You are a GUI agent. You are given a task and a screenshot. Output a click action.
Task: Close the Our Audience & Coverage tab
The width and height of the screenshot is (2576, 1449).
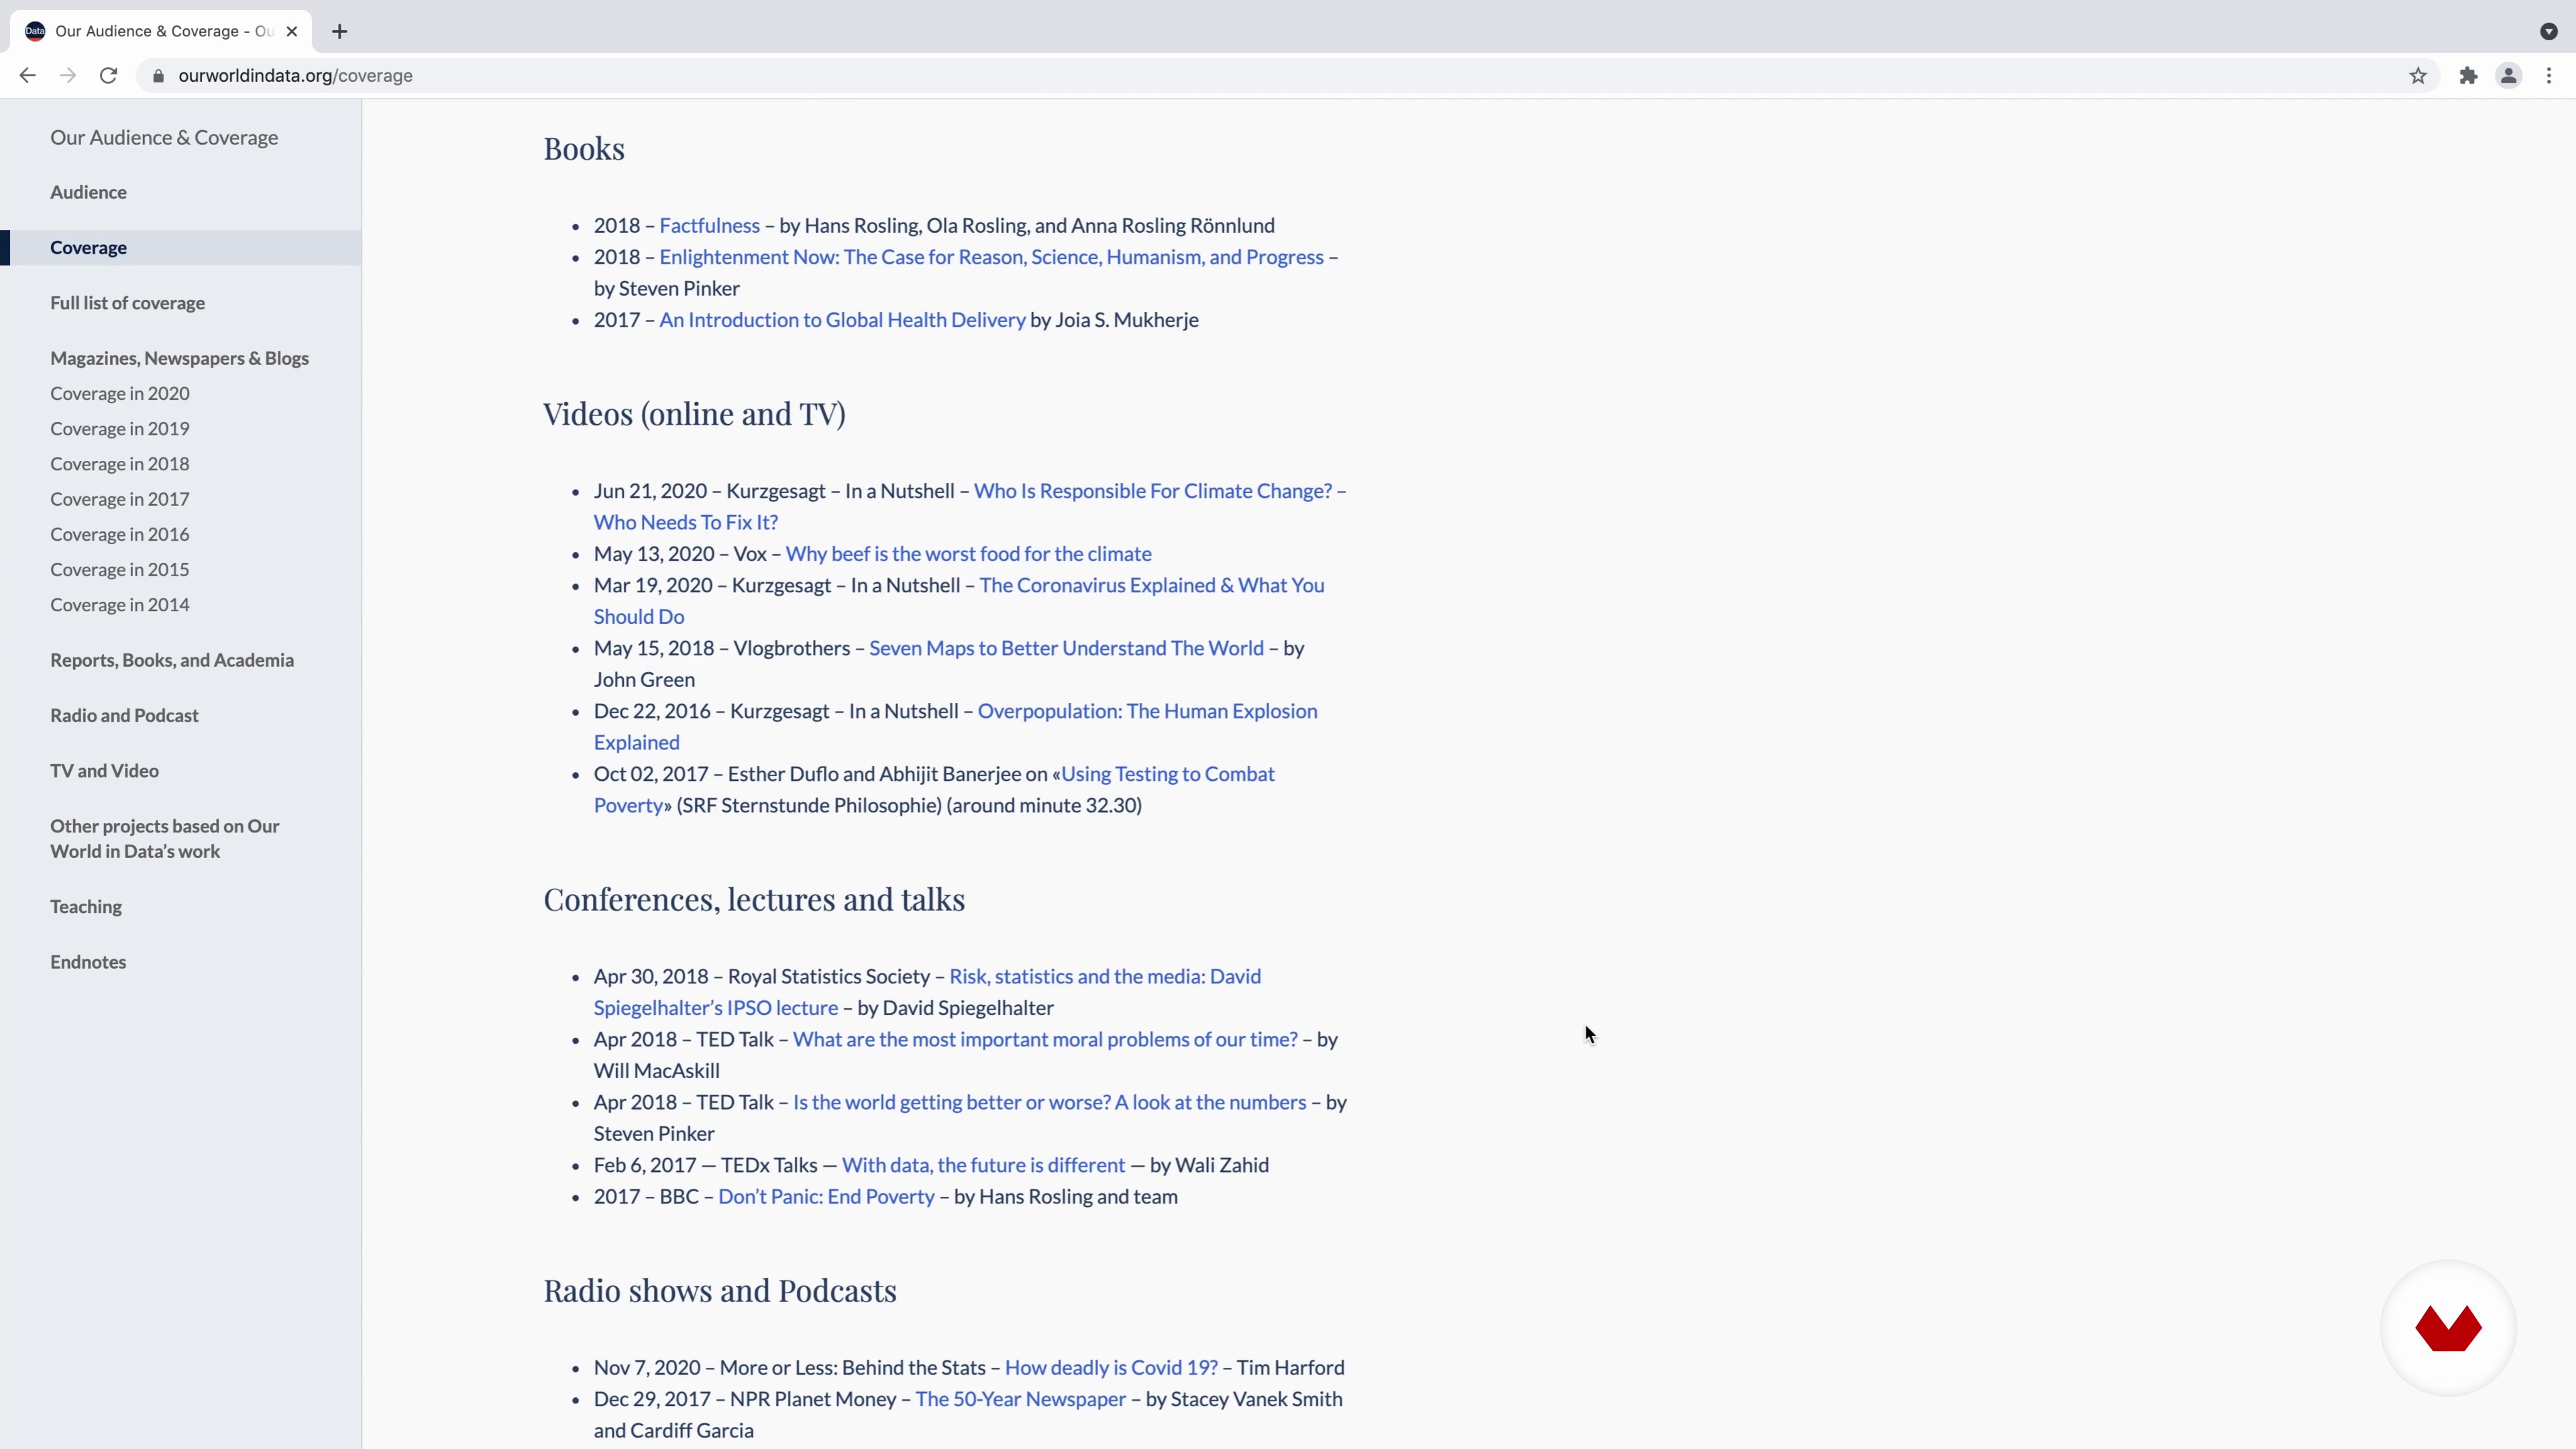[x=292, y=31]
